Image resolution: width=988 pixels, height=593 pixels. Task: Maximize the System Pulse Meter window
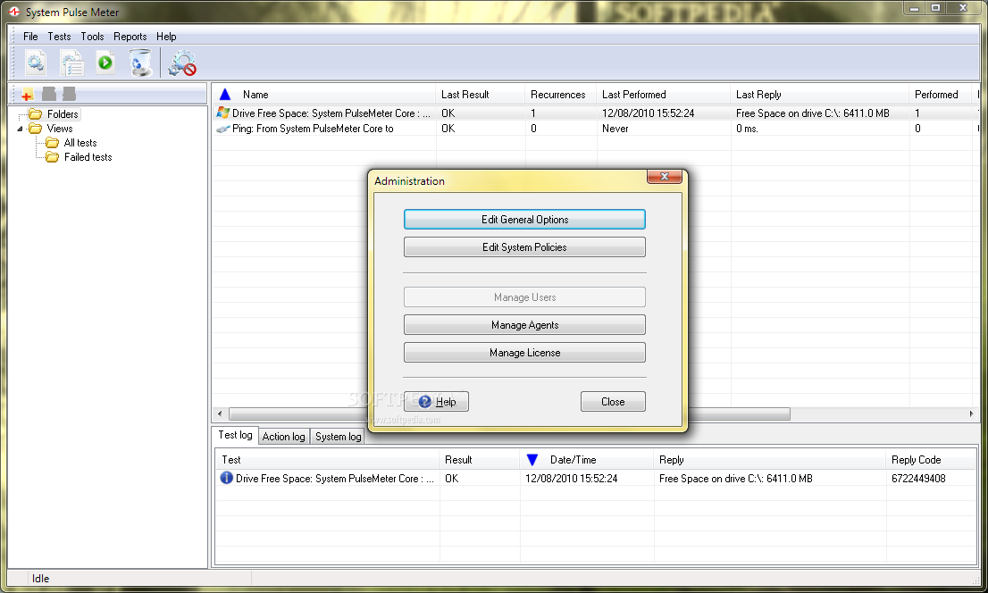[x=935, y=7]
